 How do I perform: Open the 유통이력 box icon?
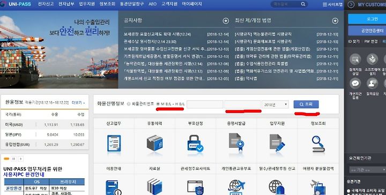(154, 143)
